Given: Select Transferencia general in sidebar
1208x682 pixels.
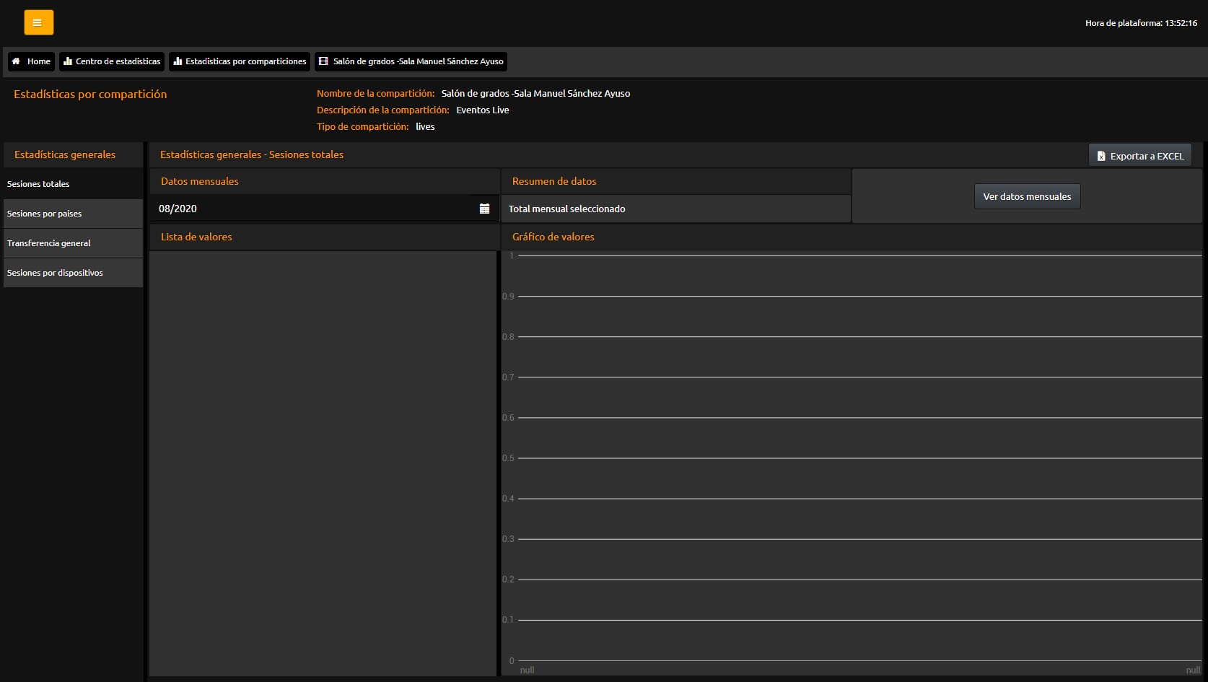Looking at the screenshot, I should click(73, 243).
